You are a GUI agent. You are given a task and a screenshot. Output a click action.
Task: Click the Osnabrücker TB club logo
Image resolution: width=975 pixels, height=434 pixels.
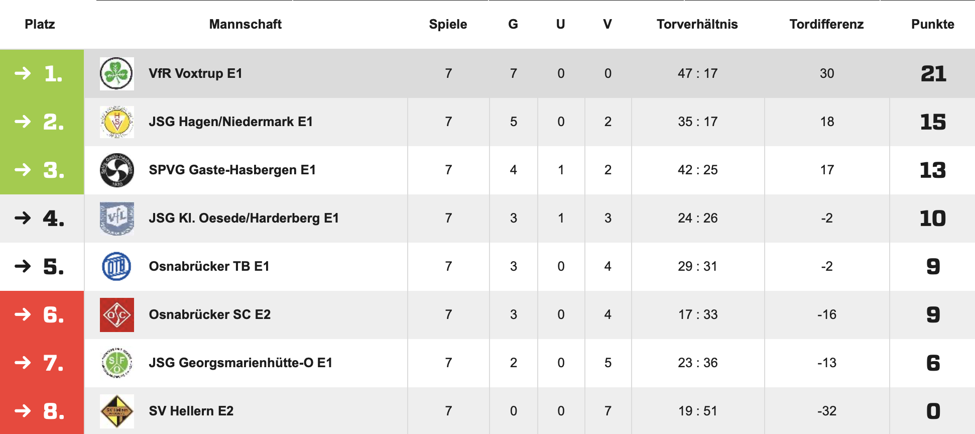coord(116,266)
